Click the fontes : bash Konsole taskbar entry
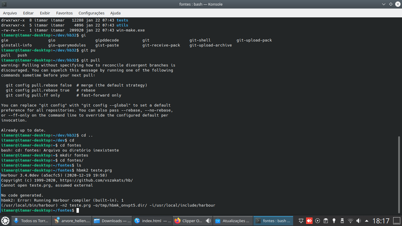The width and height of the screenshot is (402, 226). 273,221
